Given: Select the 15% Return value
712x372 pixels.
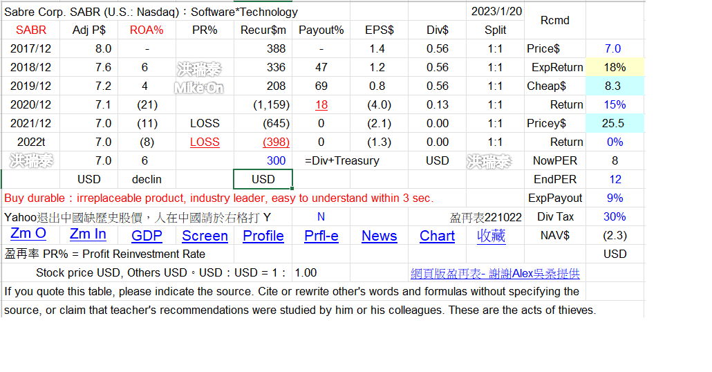Looking at the screenshot, I should point(615,104).
